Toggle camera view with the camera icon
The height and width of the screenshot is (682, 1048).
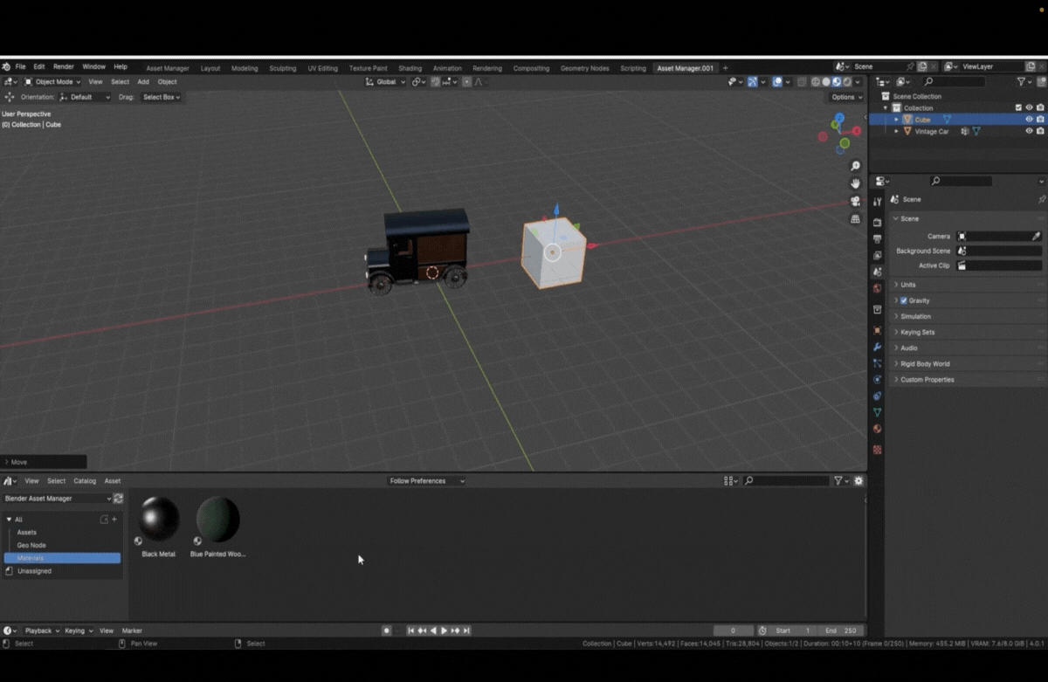tap(855, 202)
